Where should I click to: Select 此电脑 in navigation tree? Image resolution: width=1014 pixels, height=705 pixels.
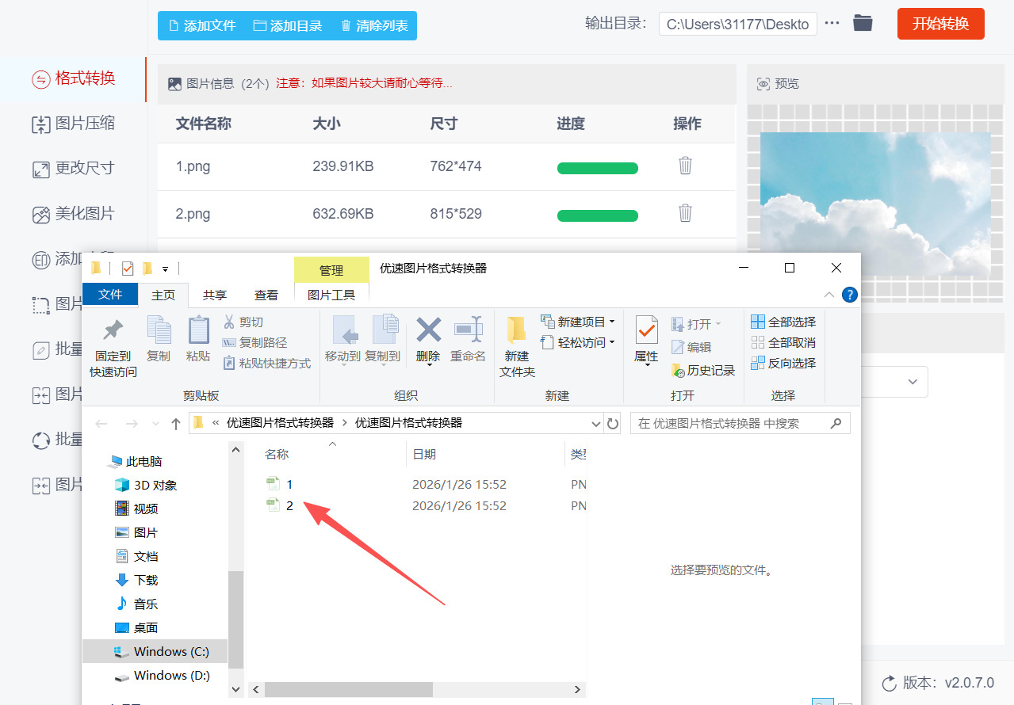(x=136, y=461)
